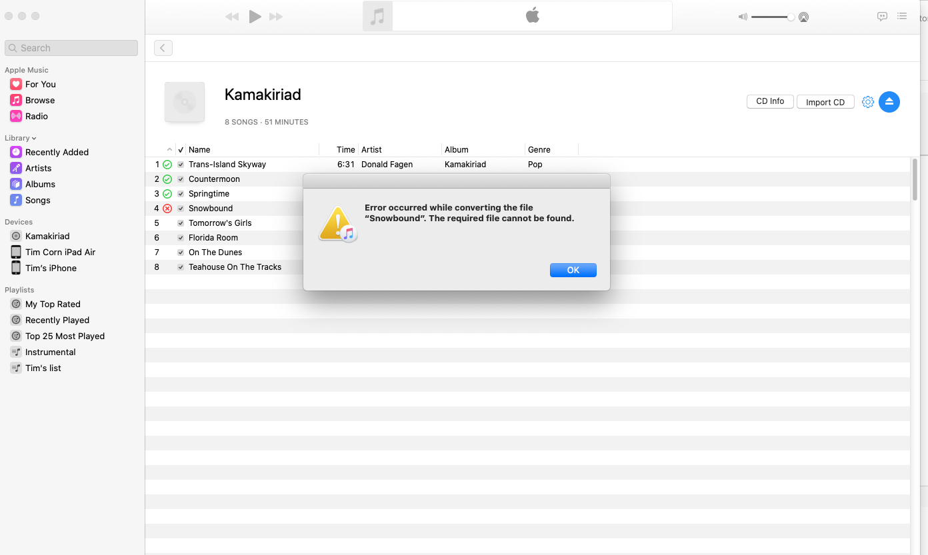Collapse the Library section chevron
The width and height of the screenshot is (928, 555).
click(34, 139)
